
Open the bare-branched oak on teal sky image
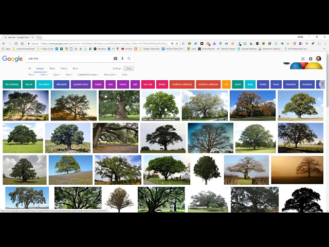click(x=210, y=138)
